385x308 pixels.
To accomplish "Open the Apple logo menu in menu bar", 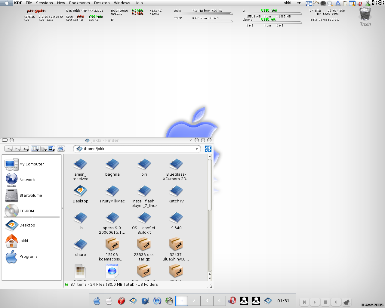I will point(7,3).
